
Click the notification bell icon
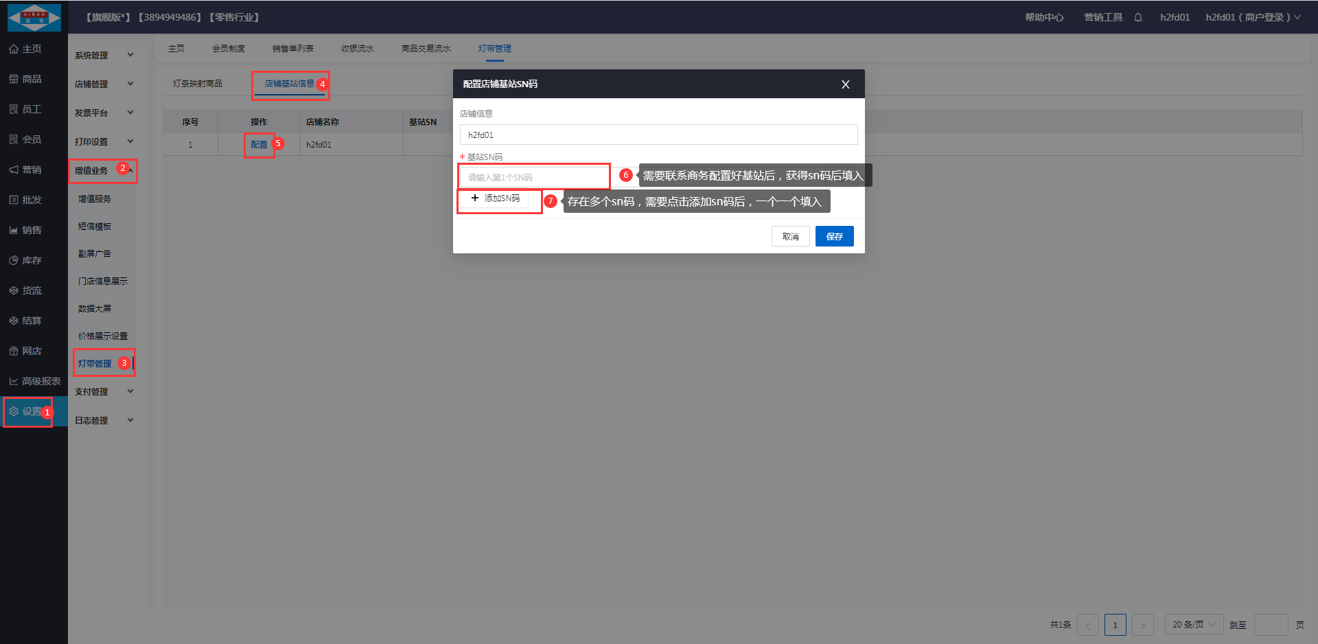point(1138,17)
